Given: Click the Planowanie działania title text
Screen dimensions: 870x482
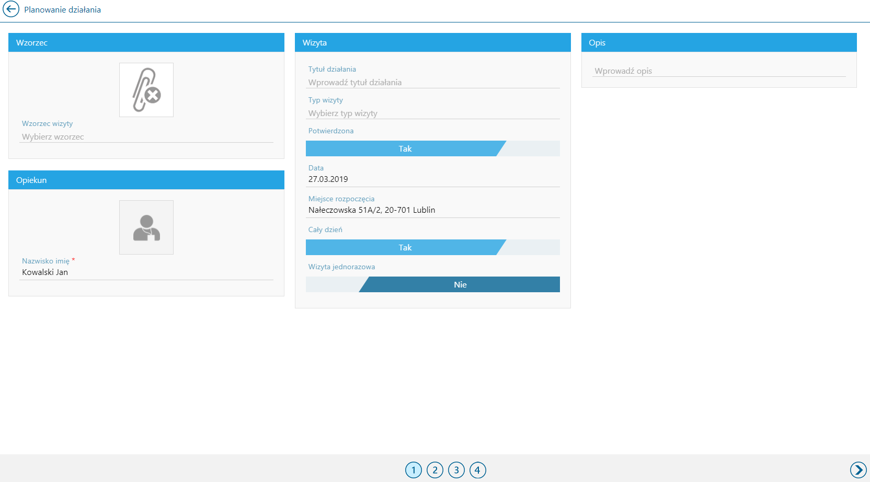Looking at the screenshot, I should coord(62,9).
